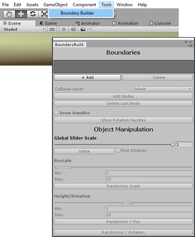Viewport: 195px width, 237px height.
Task: Check the First Children checkbox
Action: click(x=118, y=151)
